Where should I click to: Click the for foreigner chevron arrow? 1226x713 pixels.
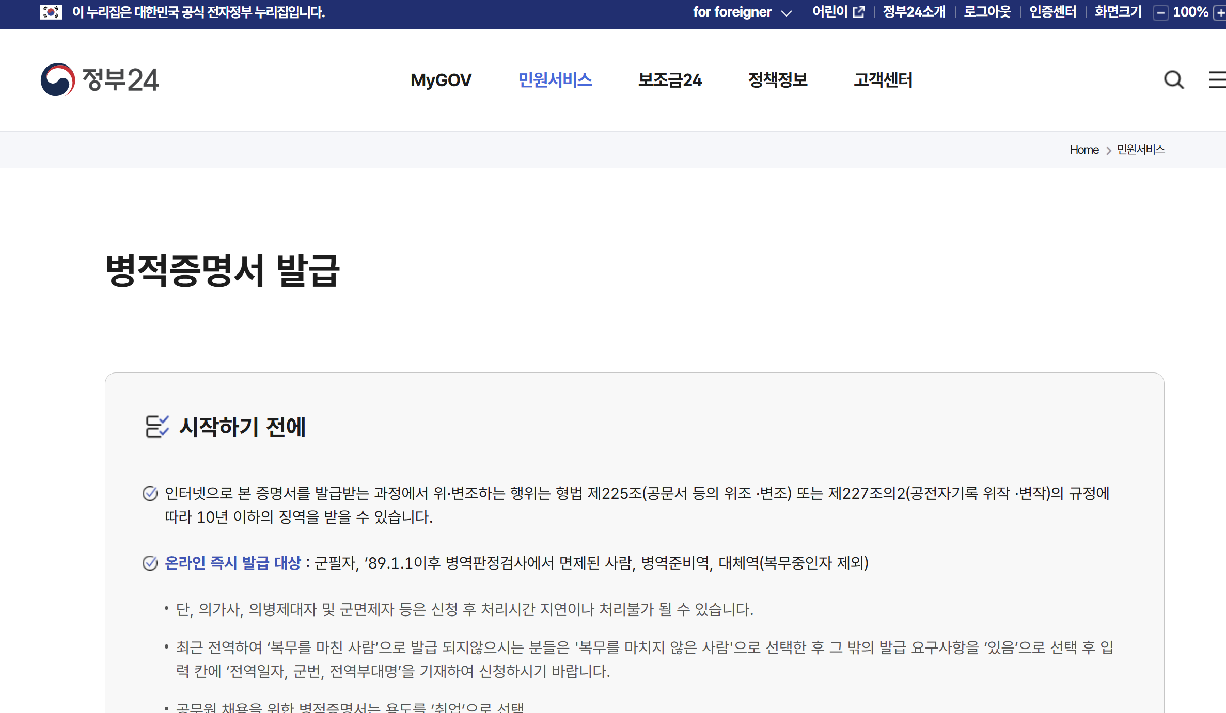click(787, 13)
